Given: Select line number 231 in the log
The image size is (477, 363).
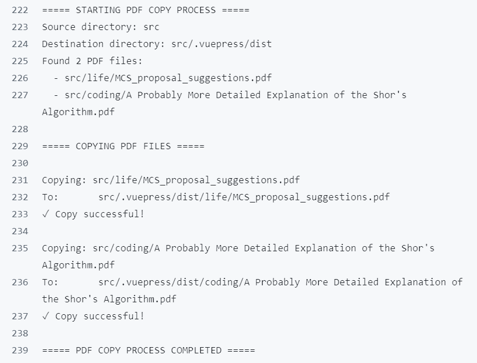Looking at the screenshot, I should [x=20, y=180].
